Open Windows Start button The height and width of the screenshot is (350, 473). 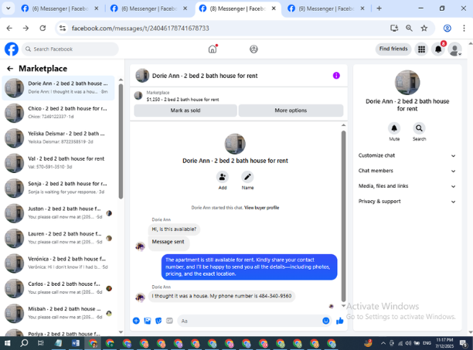pyautogui.click(x=7, y=343)
